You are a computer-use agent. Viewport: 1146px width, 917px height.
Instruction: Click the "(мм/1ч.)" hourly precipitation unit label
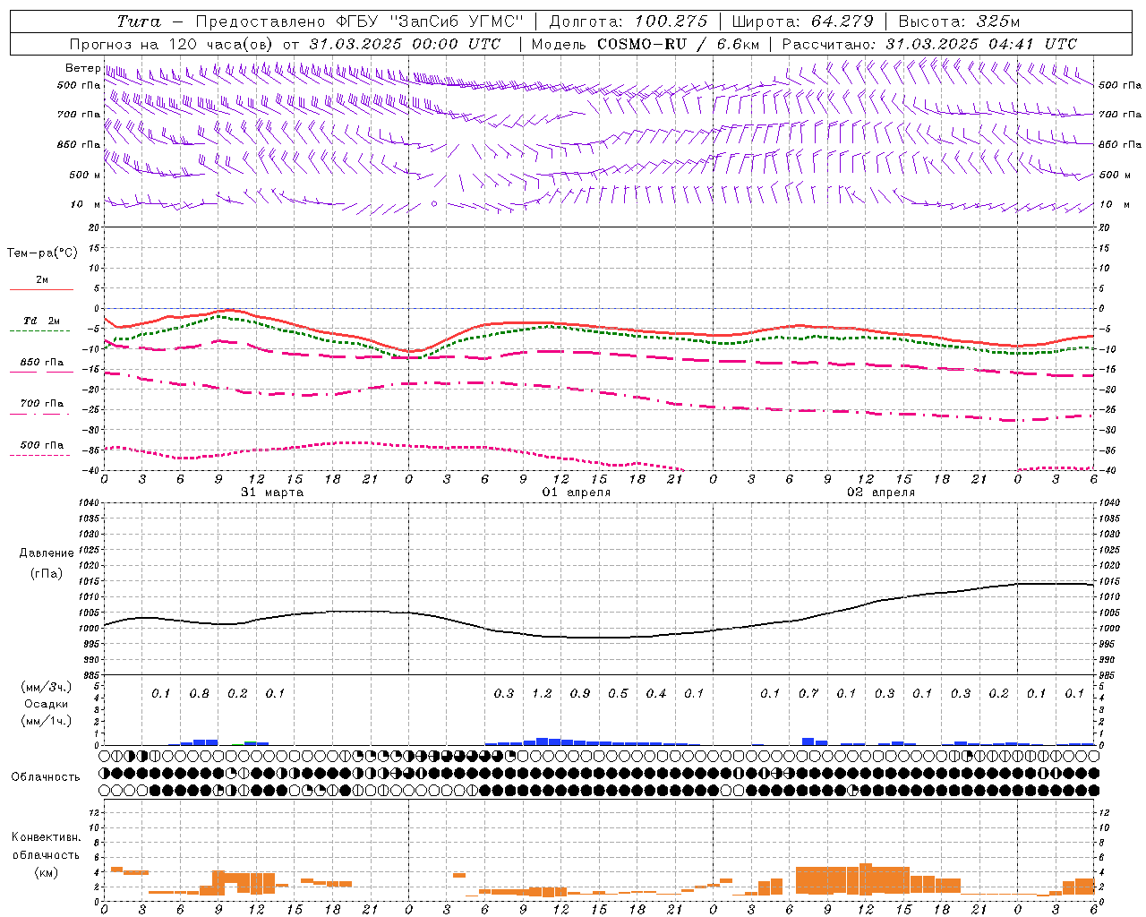coord(46,721)
